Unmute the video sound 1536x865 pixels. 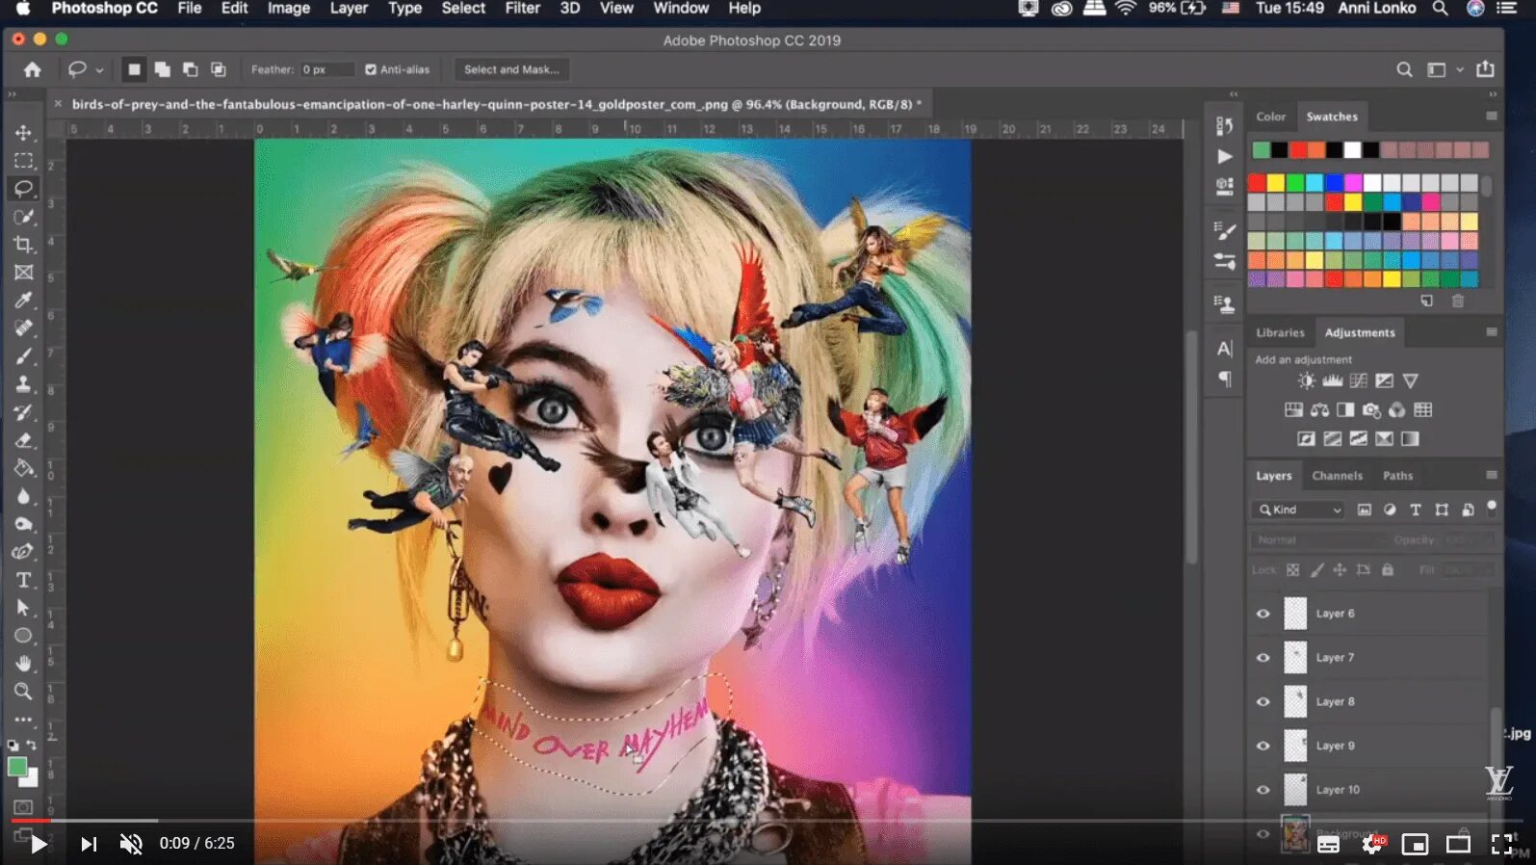point(131,844)
